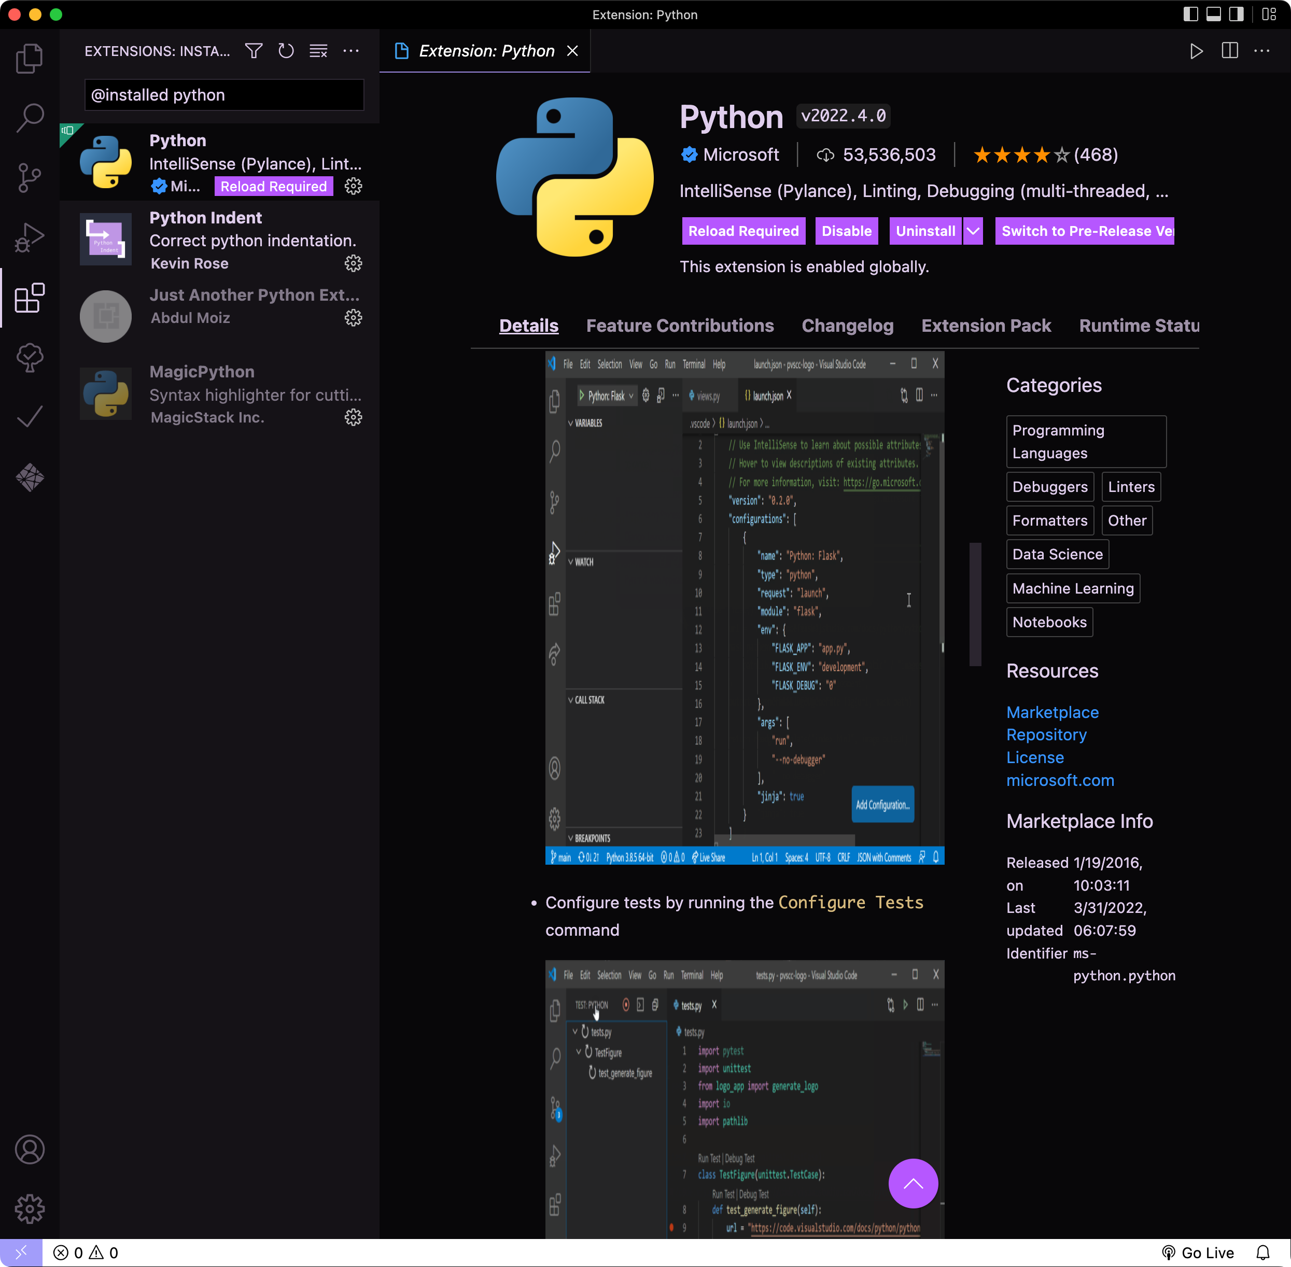The width and height of the screenshot is (1291, 1267).
Task: Select the Debuggers category
Action: pos(1050,487)
